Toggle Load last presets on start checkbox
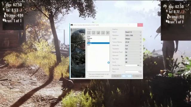This screenshot has height=107, width=191. (x=87, y=76)
